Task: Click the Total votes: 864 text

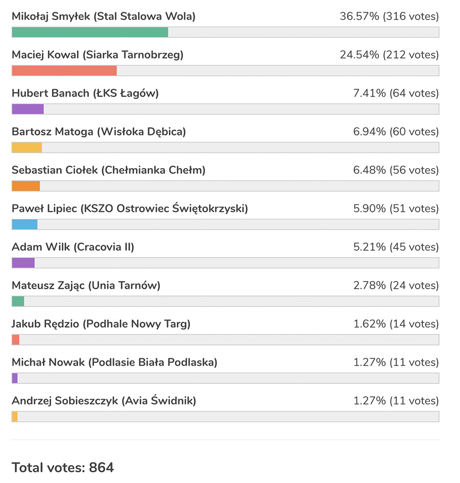Action: (x=63, y=467)
